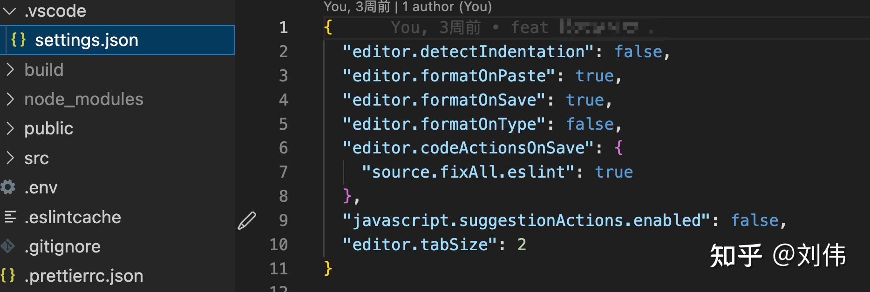Click the JSON braces icon beside settings.json

[x=18, y=40]
